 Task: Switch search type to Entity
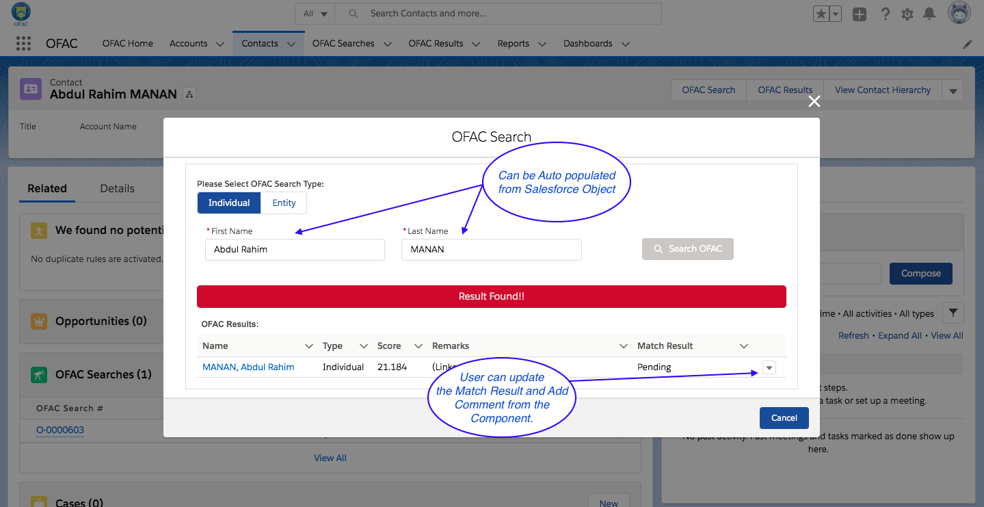pos(284,203)
